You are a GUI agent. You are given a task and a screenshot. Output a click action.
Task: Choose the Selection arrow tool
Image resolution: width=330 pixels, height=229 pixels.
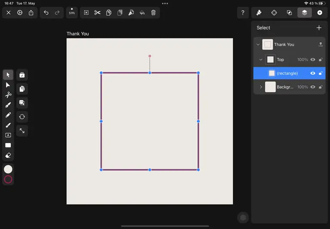point(8,75)
